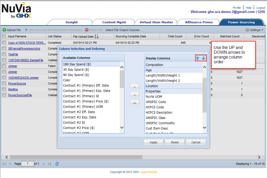The width and height of the screenshot is (267, 178).
Task: Click the sort icon beside File Upload Date
Action: pyautogui.click(x=97, y=36)
